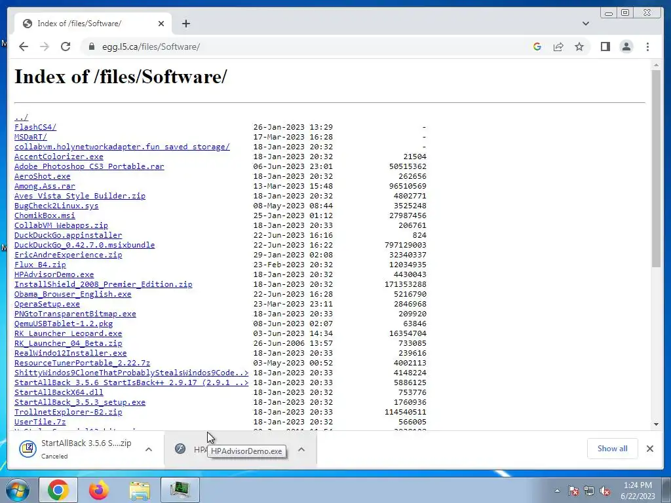
Task: Reload the current page
Action: pyautogui.click(x=66, y=47)
